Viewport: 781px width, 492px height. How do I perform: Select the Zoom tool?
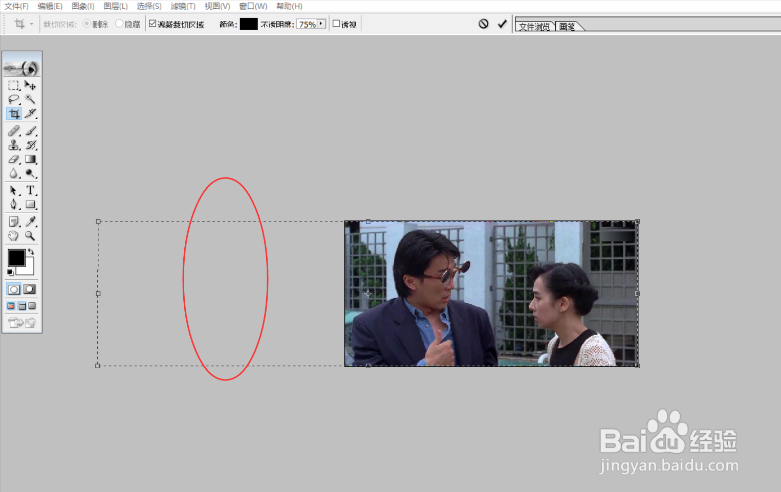30,236
